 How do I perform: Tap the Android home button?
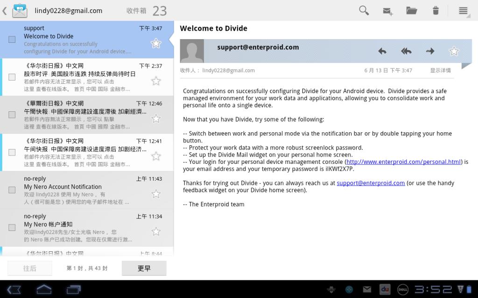(44, 289)
